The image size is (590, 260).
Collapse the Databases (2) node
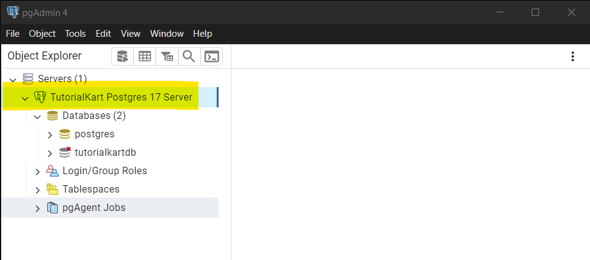pos(37,117)
